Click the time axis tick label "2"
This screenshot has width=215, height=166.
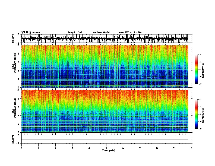coord(55,148)
